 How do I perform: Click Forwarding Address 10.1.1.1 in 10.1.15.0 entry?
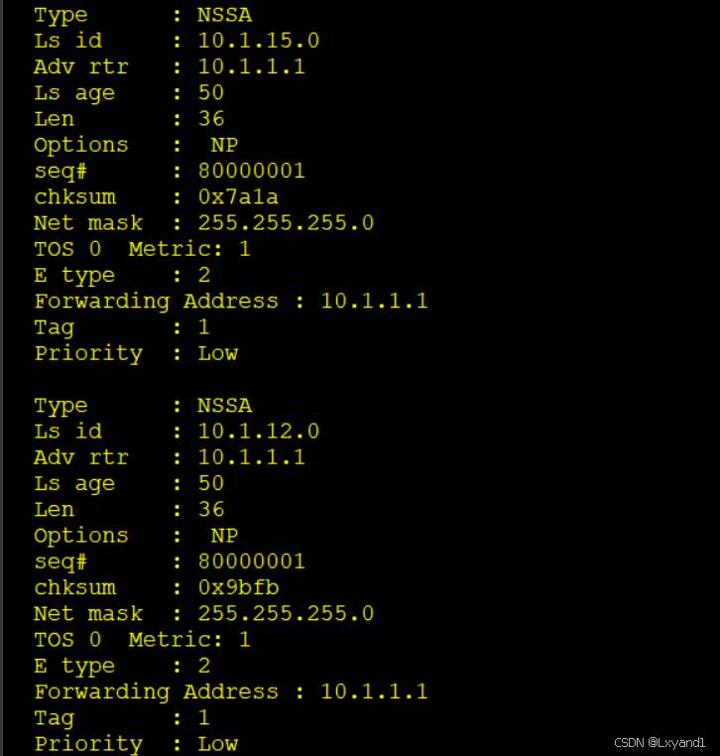(374, 301)
